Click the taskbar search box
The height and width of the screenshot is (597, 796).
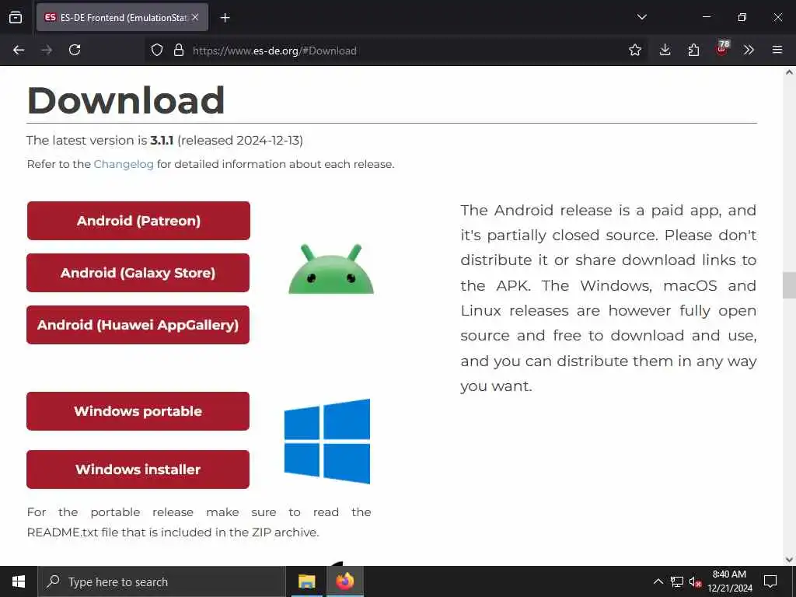pyautogui.click(x=162, y=581)
